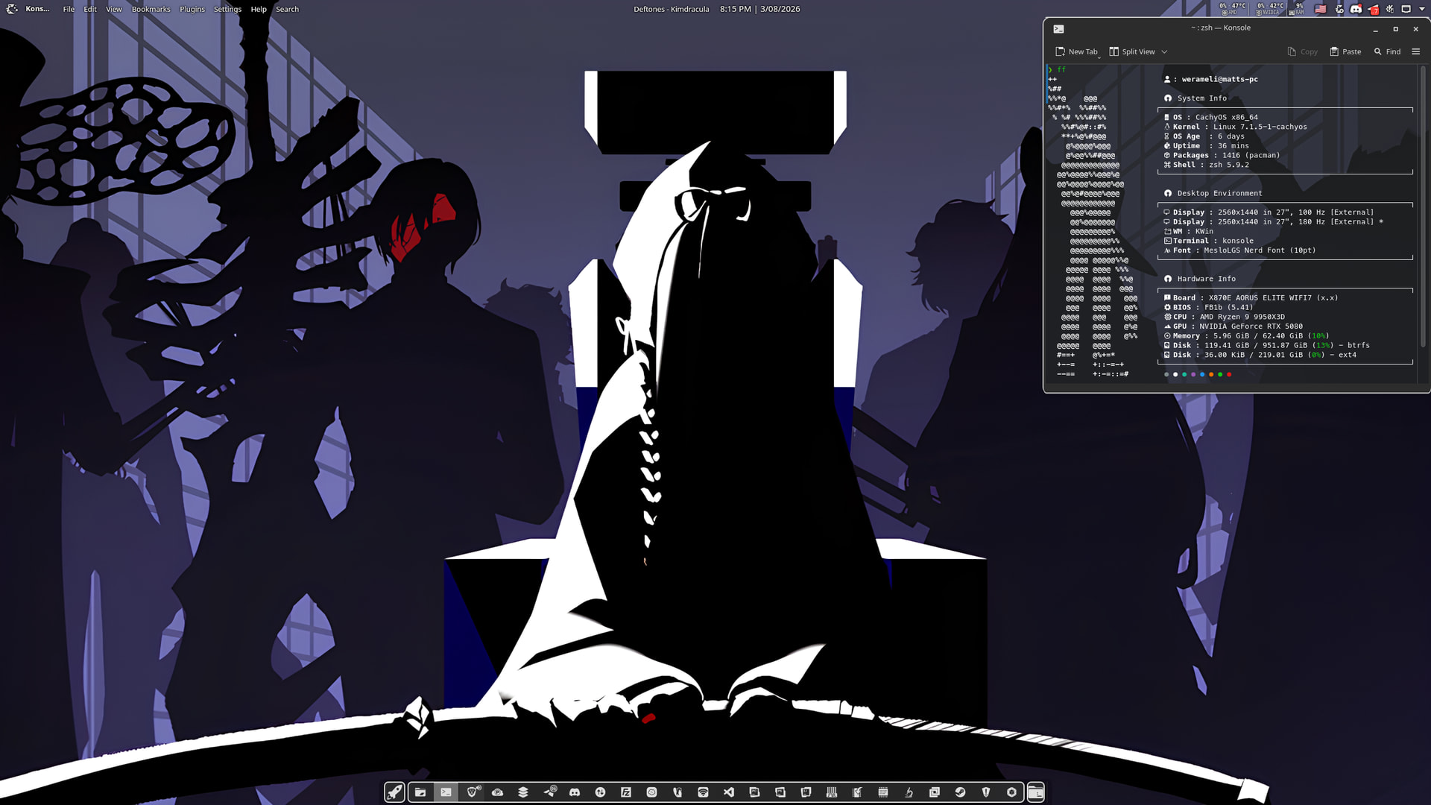1431x805 pixels.
Task: Open the clock showing 8:15 PM
Action: 760,9
